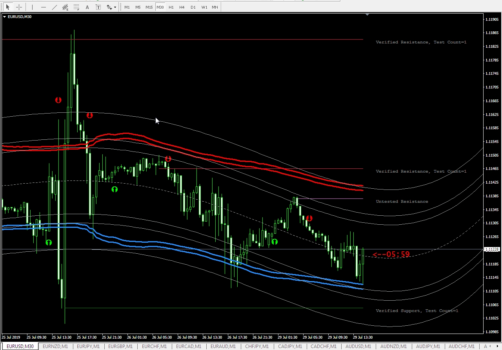Click the '29 Jul 13:30' time axis label

[363, 337]
